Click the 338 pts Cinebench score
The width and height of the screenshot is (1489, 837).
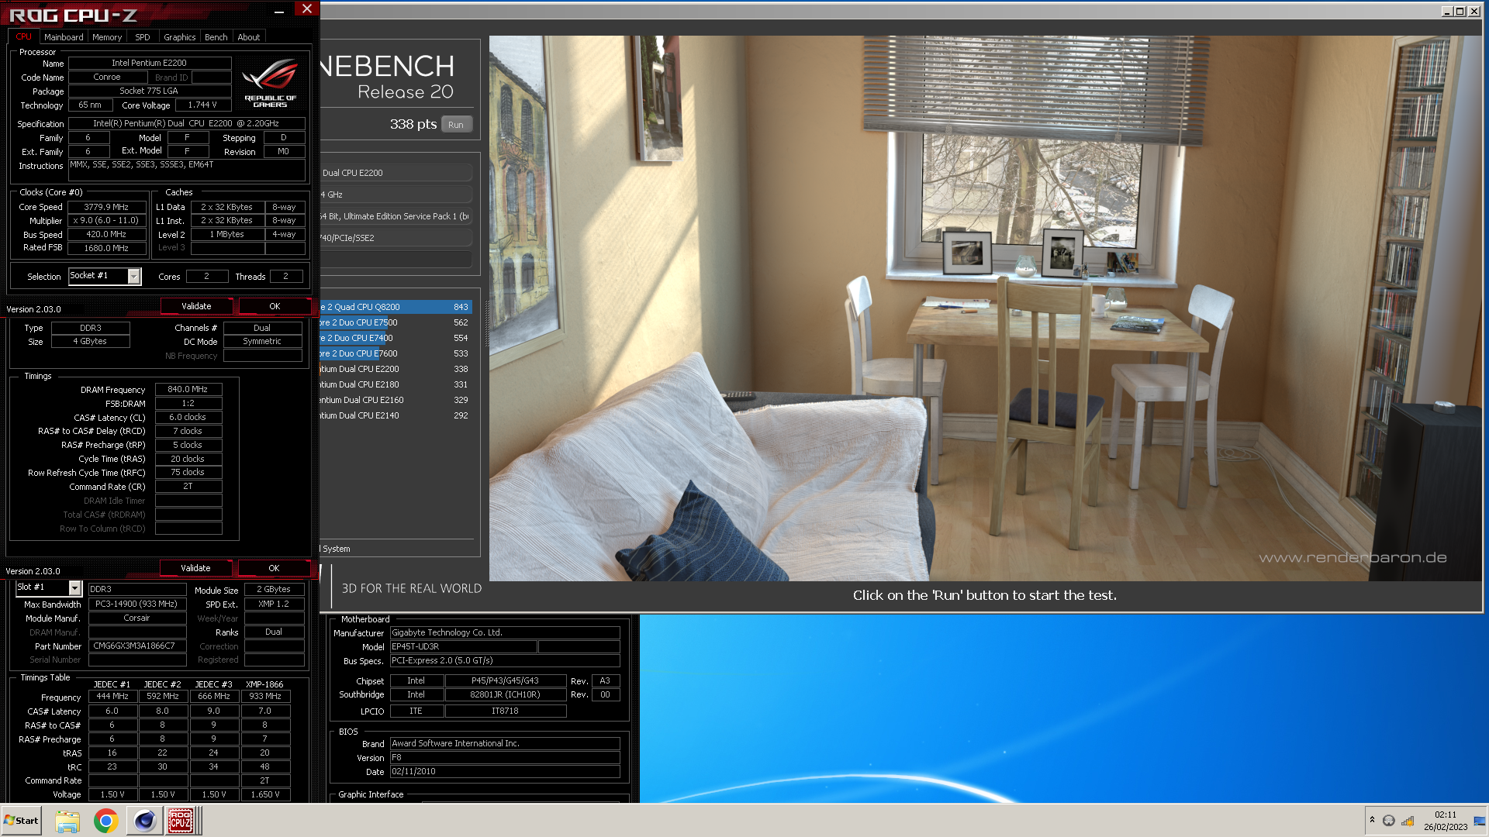(413, 124)
